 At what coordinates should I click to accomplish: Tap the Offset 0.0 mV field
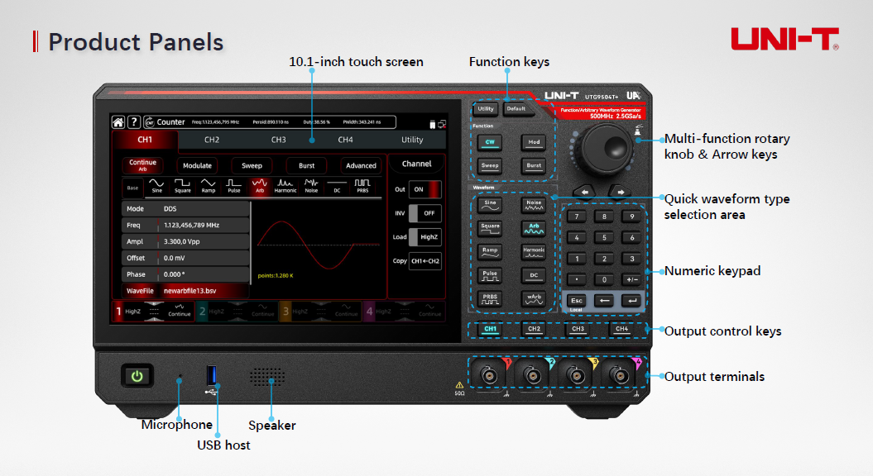click(185, 258)
